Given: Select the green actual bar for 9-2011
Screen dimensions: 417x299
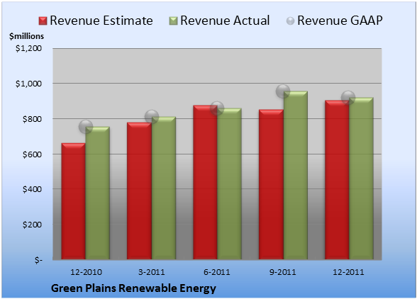Looking at the screenshot, I should [295, 175].
